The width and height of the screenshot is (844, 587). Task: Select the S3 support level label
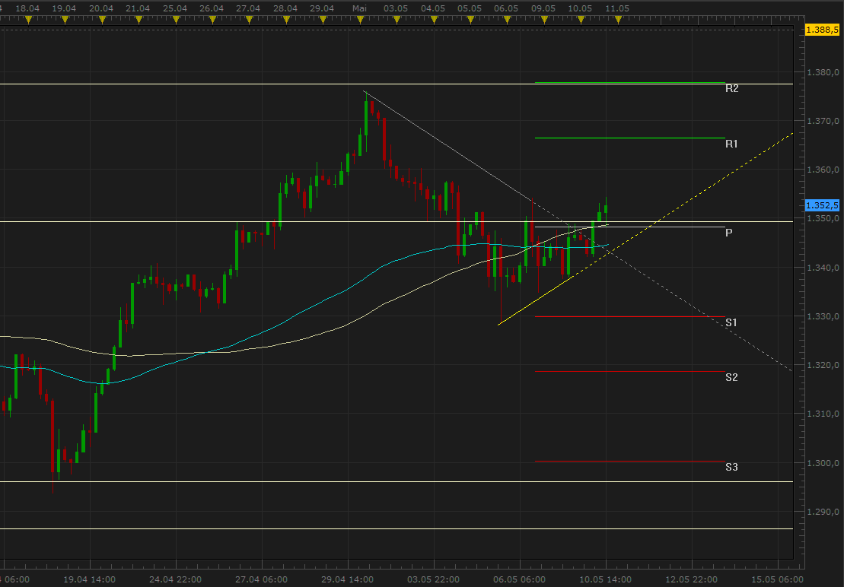pos(731,467)
